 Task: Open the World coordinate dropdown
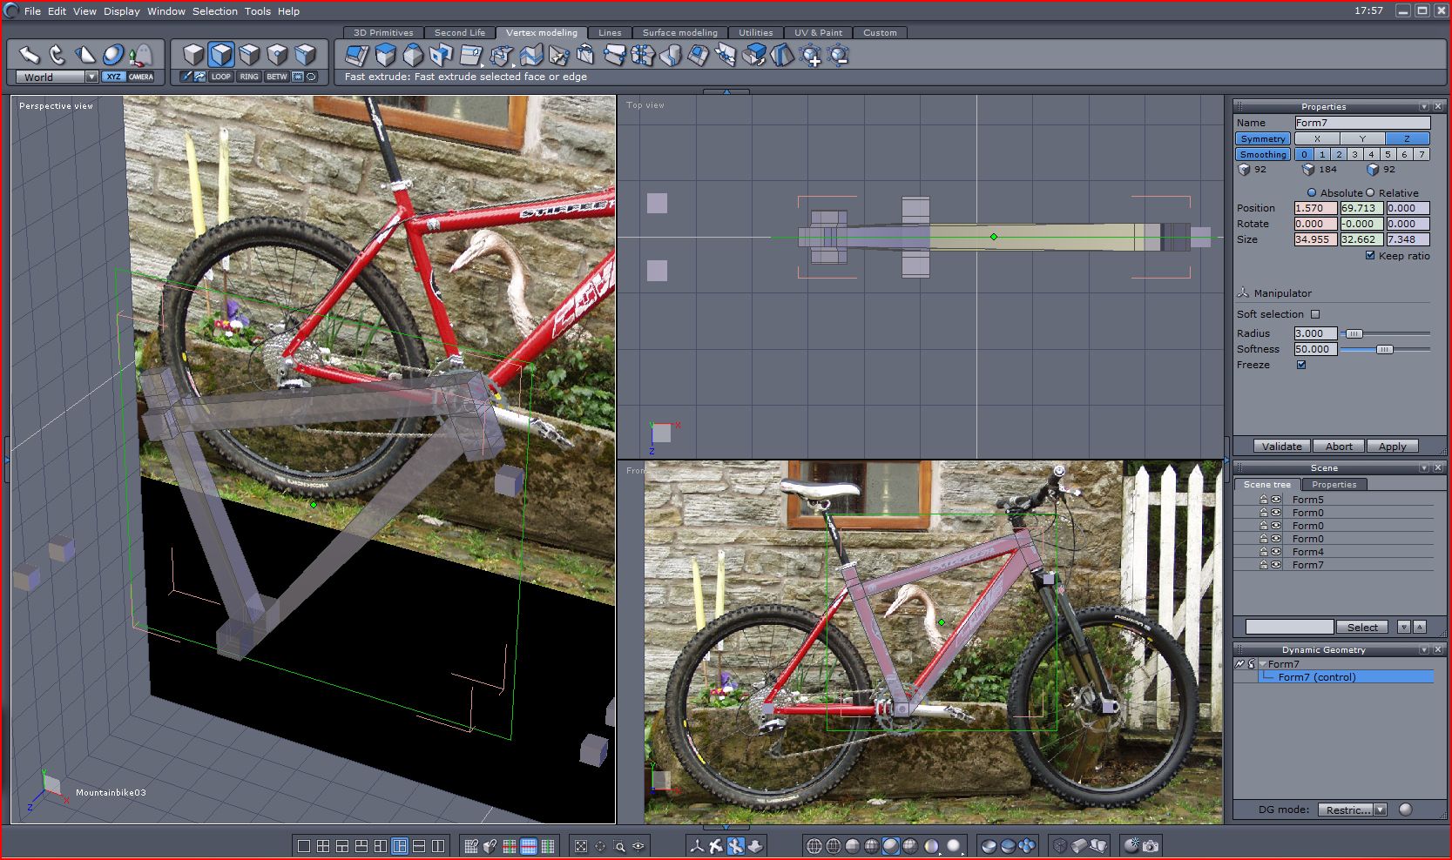pyautogui.click(x=91, y=77)
